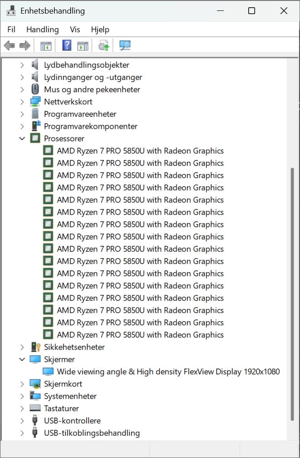Select Wide viewing angle FlexView Display 1920x1080 text
The width and height of the screenshot is (300, 458).
point(168,372)
